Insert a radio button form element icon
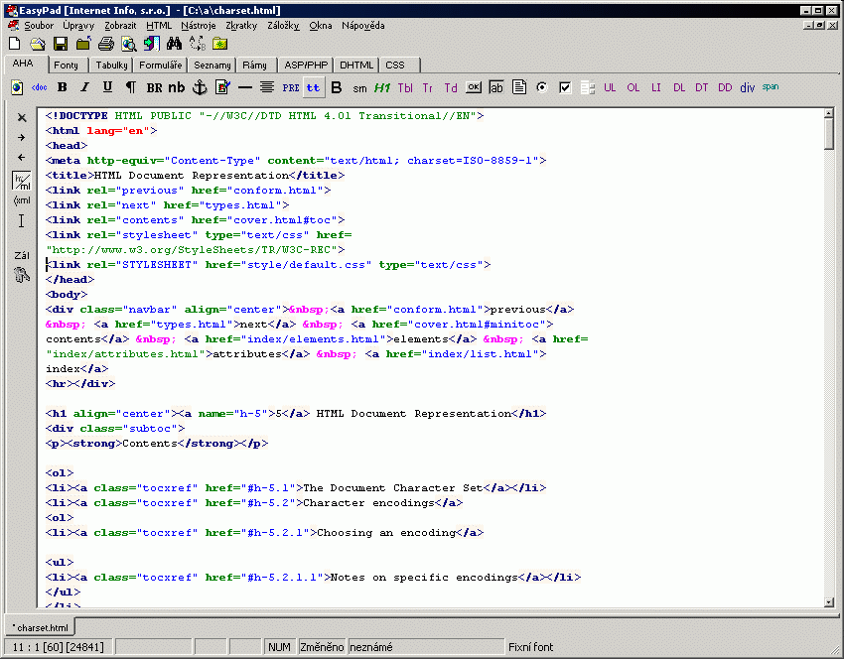 click(x=542, y=87)
